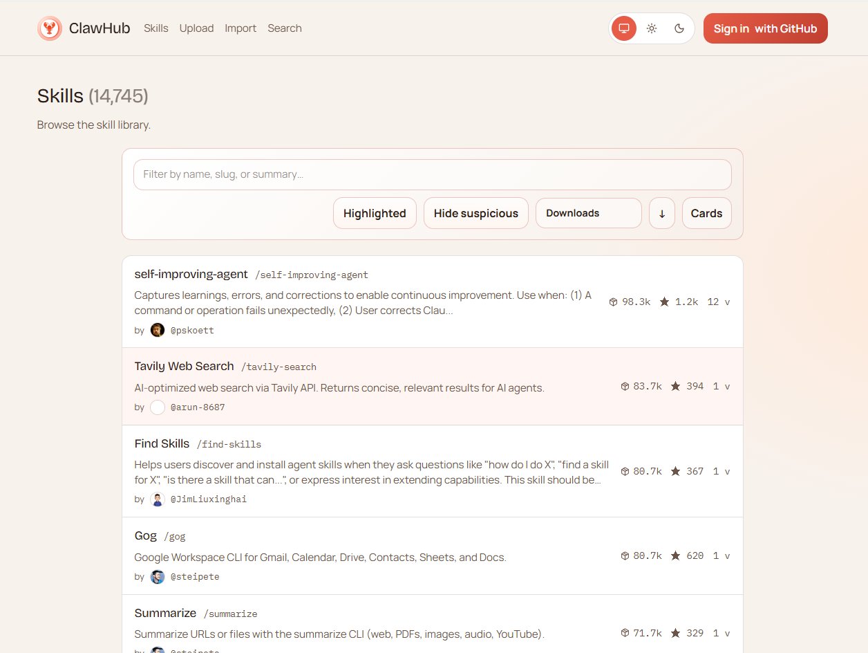
Task: Click the @JimLiuxinghai author handle
Action: click(x=209, y=499)
